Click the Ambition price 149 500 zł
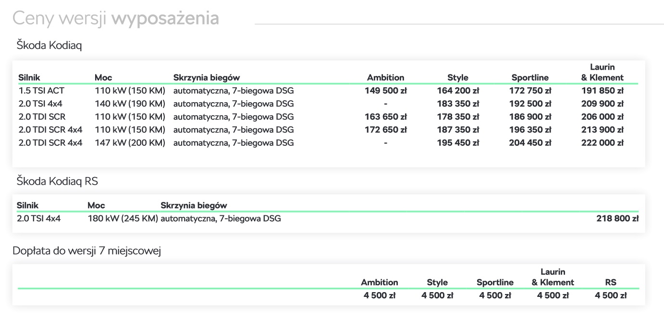 (385, 91)
